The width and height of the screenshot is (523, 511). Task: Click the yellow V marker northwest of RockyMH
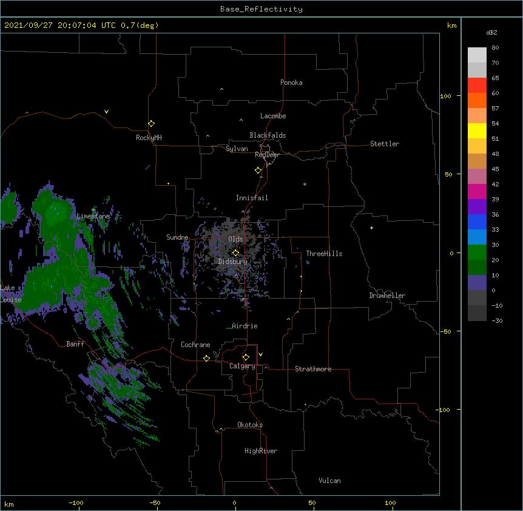106,112
